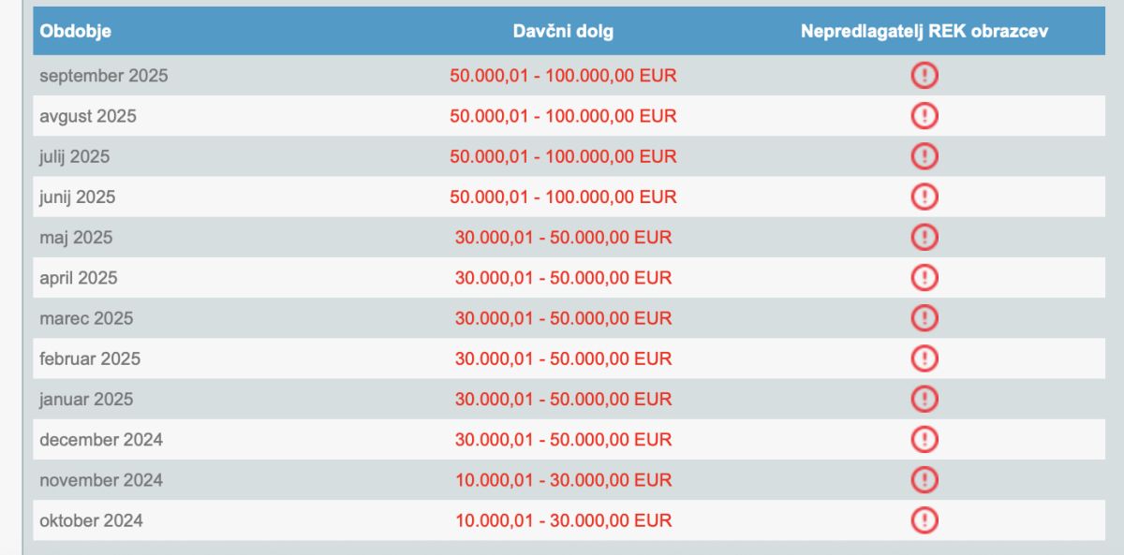Click warning icon for maj 2025
The image size is (1124, 555).
[924, 238]
